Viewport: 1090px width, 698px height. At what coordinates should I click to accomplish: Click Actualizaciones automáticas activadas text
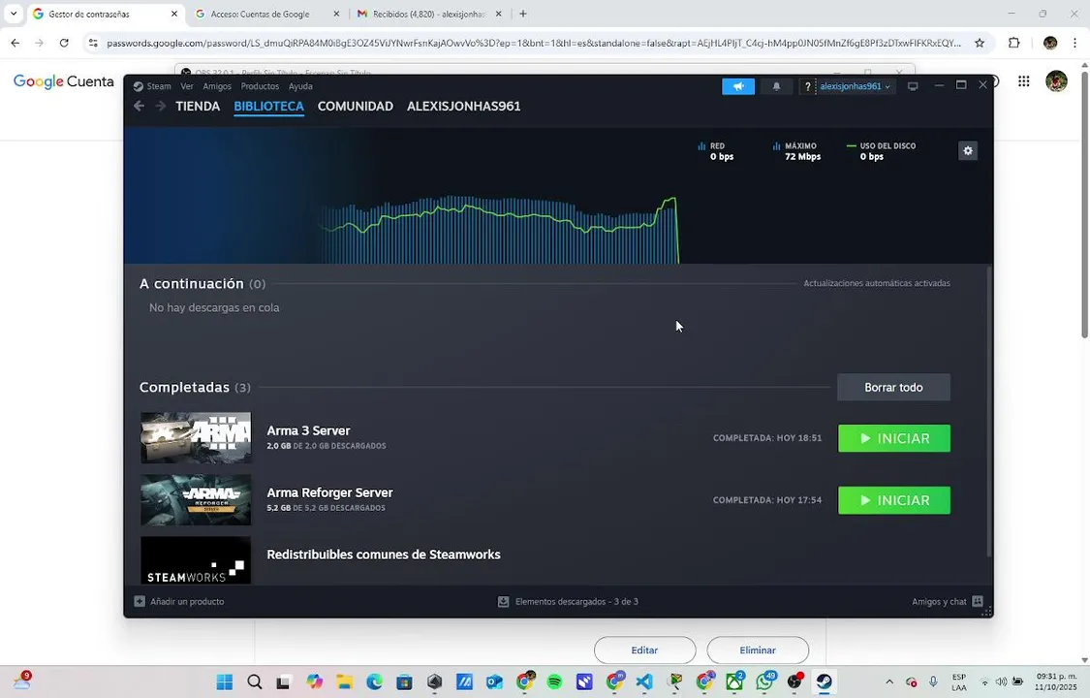pyautogui.click(x=877, y=283)
